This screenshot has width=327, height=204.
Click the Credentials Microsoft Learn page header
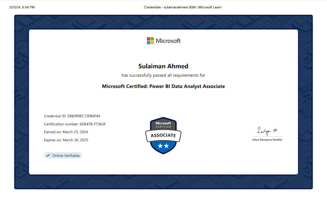pos(183,7)
